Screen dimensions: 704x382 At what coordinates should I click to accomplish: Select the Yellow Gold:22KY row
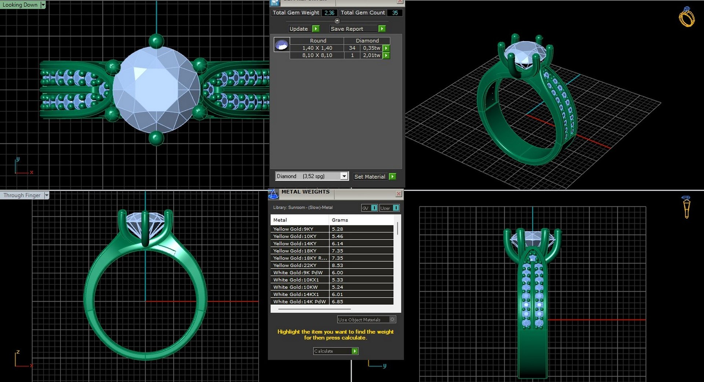(332, 265)
